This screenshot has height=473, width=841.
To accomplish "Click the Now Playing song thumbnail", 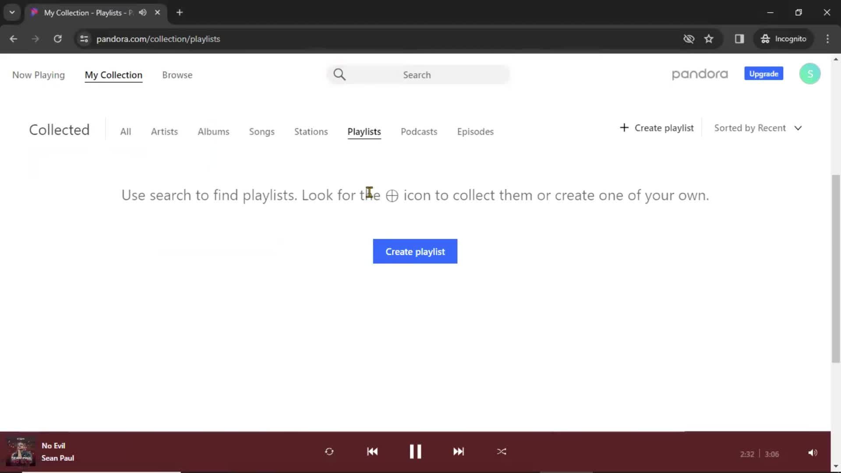I will (x=21, y=451).
